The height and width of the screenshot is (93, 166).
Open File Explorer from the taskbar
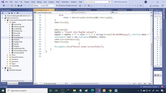[74, 90]
